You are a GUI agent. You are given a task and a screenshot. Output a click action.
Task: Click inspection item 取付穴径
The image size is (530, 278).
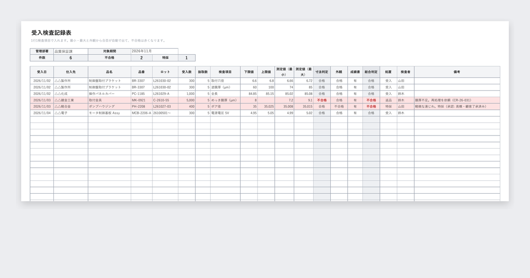[225, 81]
